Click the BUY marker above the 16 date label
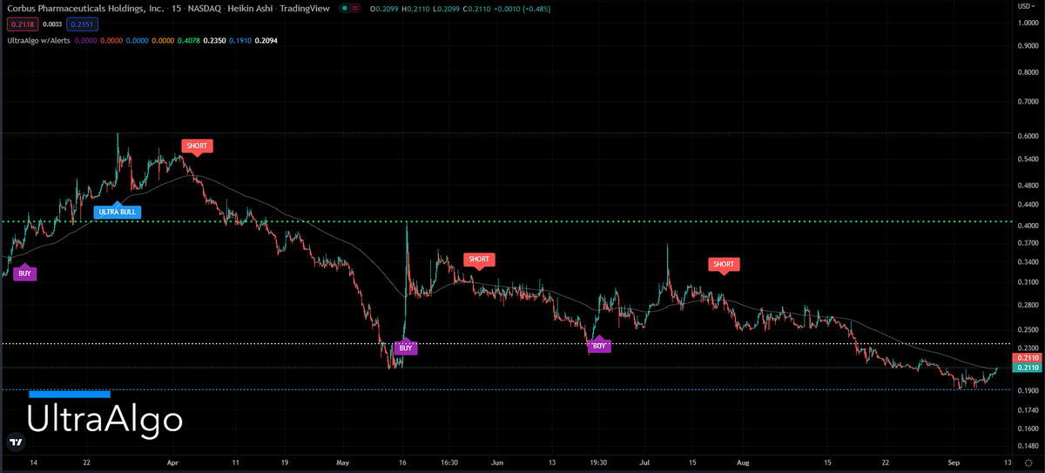 tap(405, 347)
